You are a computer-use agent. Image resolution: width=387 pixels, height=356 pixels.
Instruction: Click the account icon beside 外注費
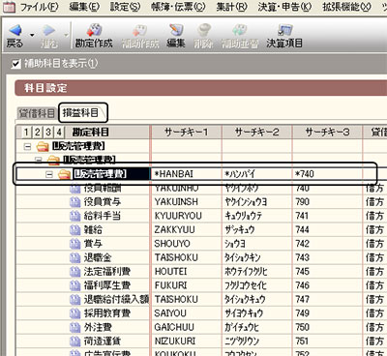click(75, 327)
